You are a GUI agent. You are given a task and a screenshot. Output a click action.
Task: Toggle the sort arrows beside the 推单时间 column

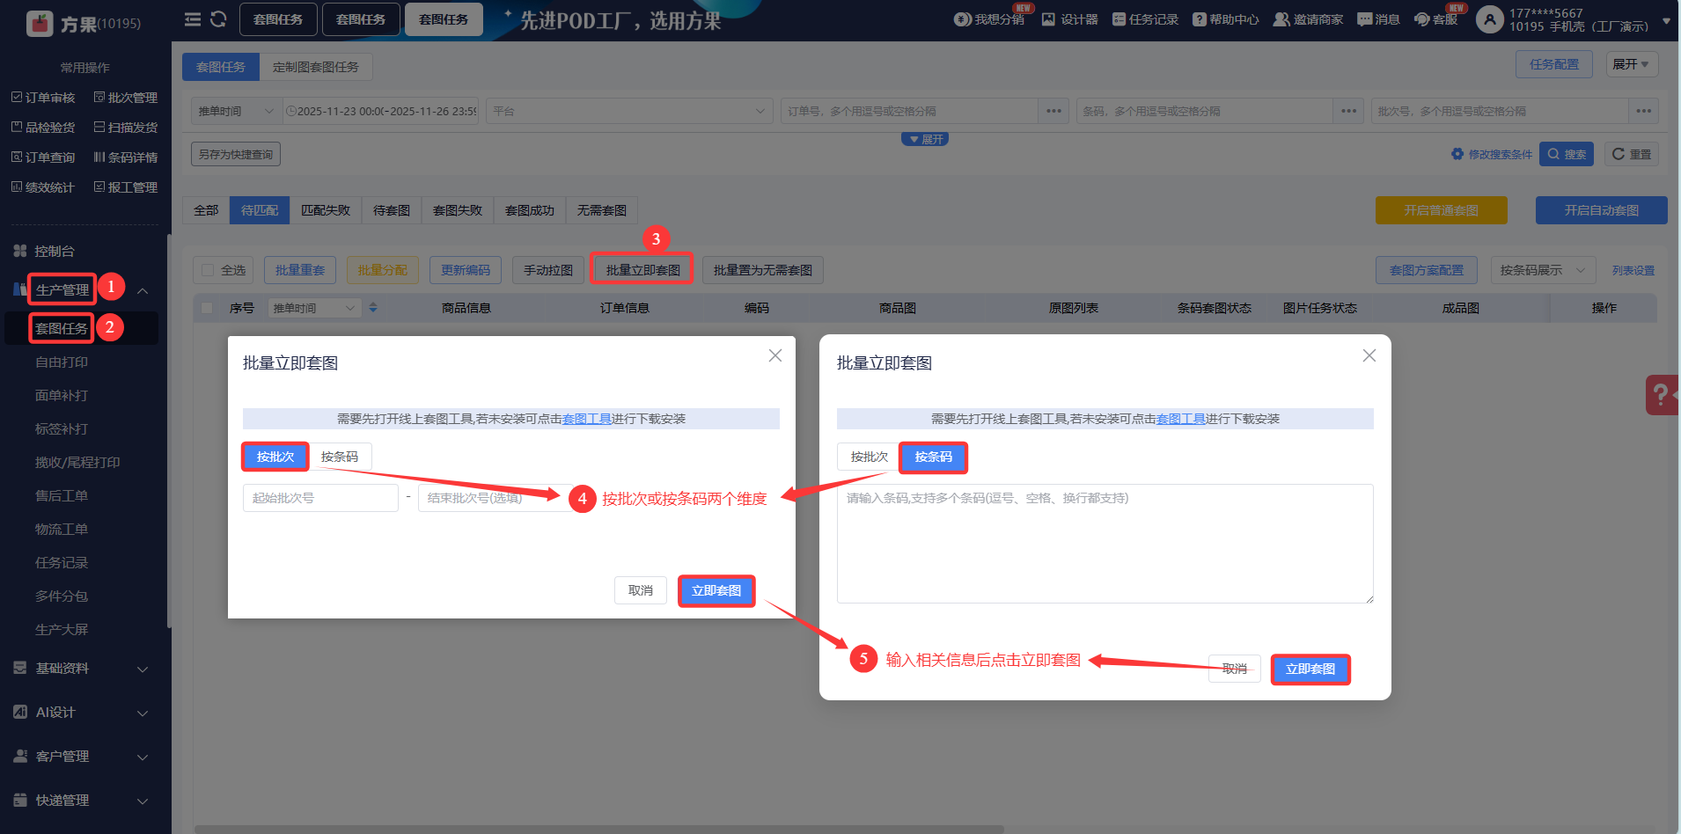pyautogui.click(x=373, y=308)
